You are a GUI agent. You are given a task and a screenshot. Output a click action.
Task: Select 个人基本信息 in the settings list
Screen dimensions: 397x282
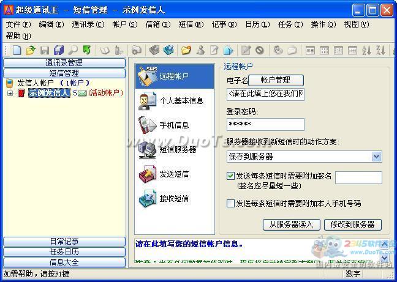175,101
